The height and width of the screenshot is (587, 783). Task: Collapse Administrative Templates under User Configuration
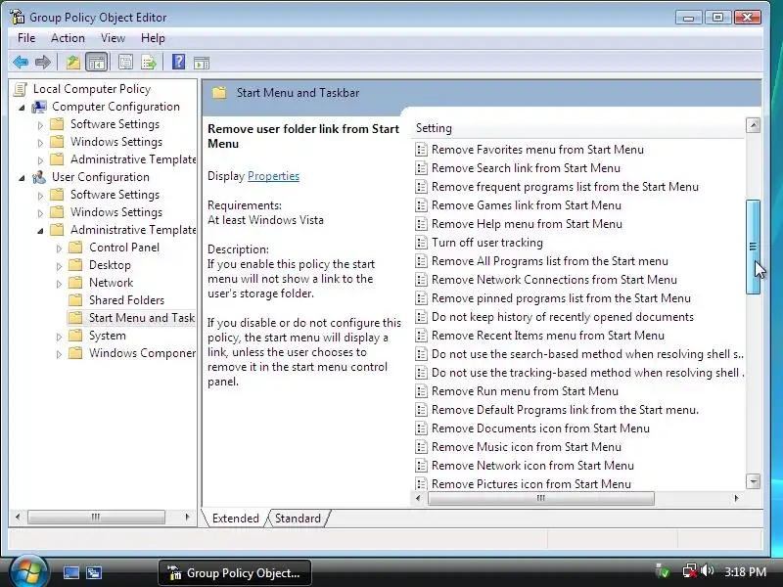click(40, 231)
